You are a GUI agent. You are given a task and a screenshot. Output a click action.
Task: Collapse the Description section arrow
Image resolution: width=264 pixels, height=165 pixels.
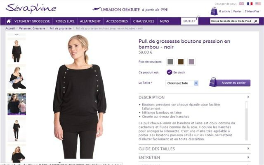pos(248,97)
